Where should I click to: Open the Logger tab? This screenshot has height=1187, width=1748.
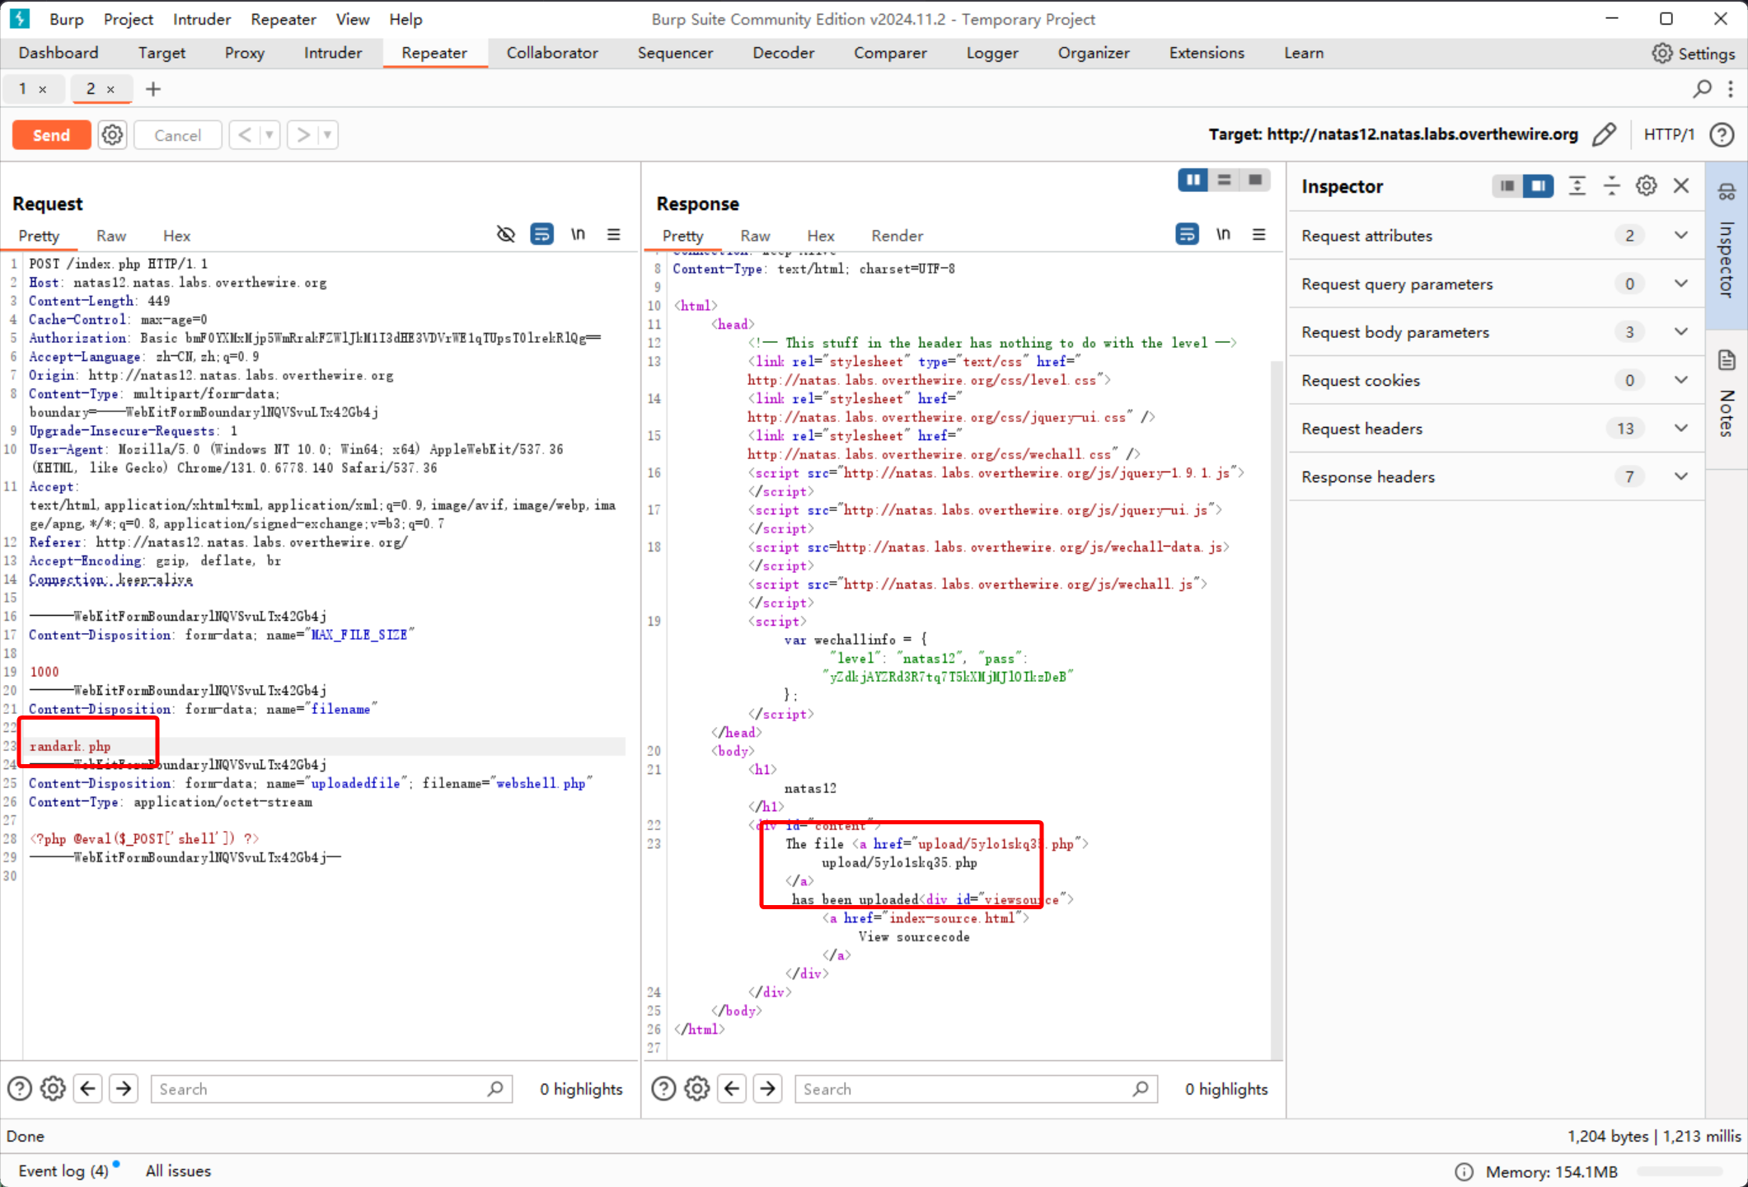point(992,53)
